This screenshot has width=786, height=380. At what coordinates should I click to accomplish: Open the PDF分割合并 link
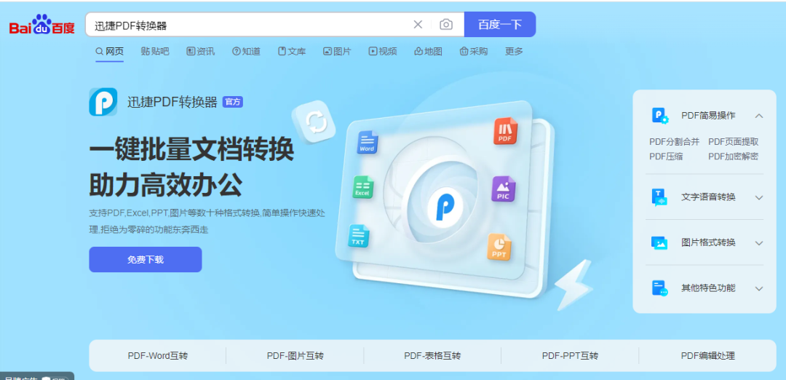674,142
